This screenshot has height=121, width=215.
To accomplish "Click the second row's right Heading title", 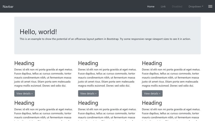I will coord(152,103).
